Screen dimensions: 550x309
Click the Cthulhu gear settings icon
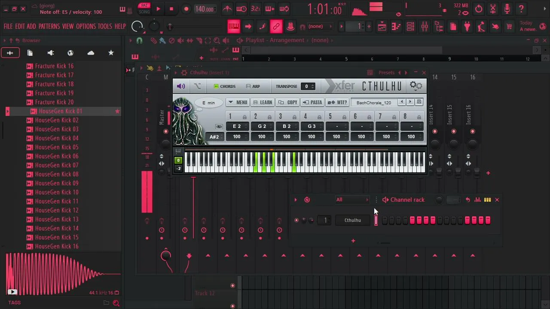point(416,86)
